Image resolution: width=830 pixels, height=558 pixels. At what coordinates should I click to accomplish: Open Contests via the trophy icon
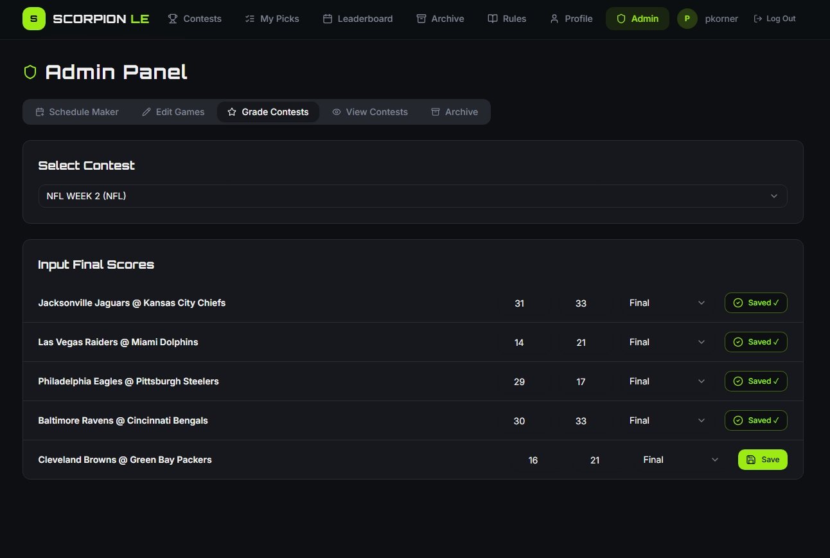173,19
